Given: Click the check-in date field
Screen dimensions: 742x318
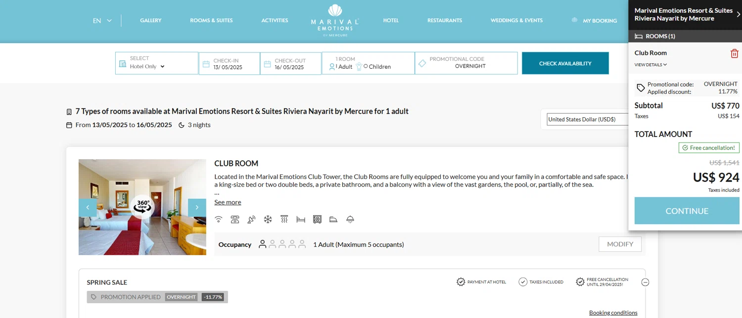Looking at the screenshot, I should click(x=230, y=63).
